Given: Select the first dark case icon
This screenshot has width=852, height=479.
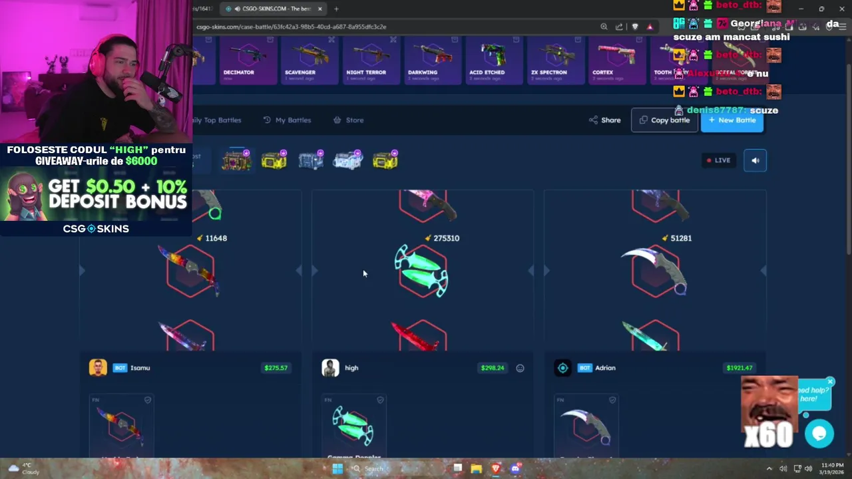Looking at the screenshot, I should coord(236,160).
